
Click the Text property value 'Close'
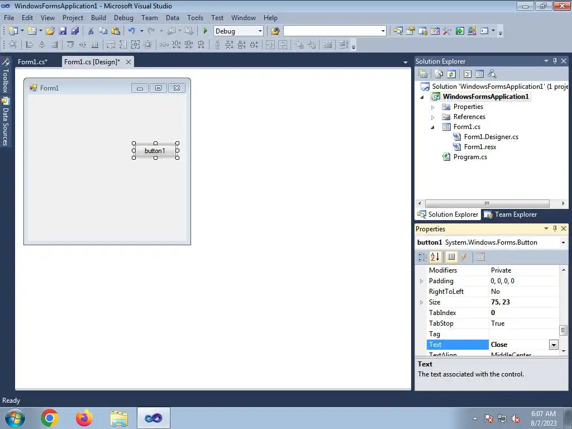tap(499, 345)
